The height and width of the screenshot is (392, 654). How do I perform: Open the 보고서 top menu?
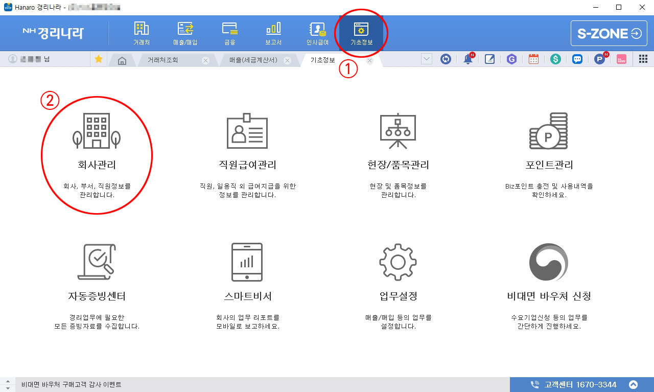click(x=273, y=33)
